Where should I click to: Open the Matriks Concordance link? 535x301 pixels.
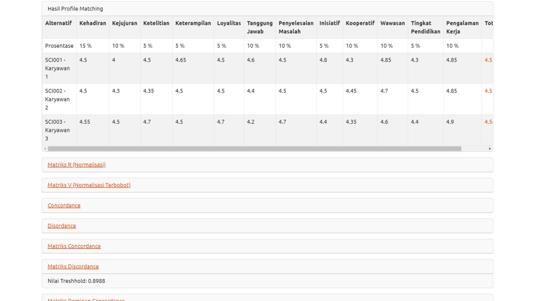pyautogui.click(x=74, y=246)
